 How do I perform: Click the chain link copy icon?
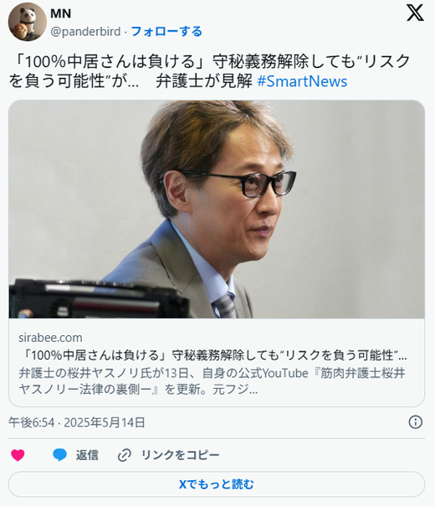pos(125,455)
